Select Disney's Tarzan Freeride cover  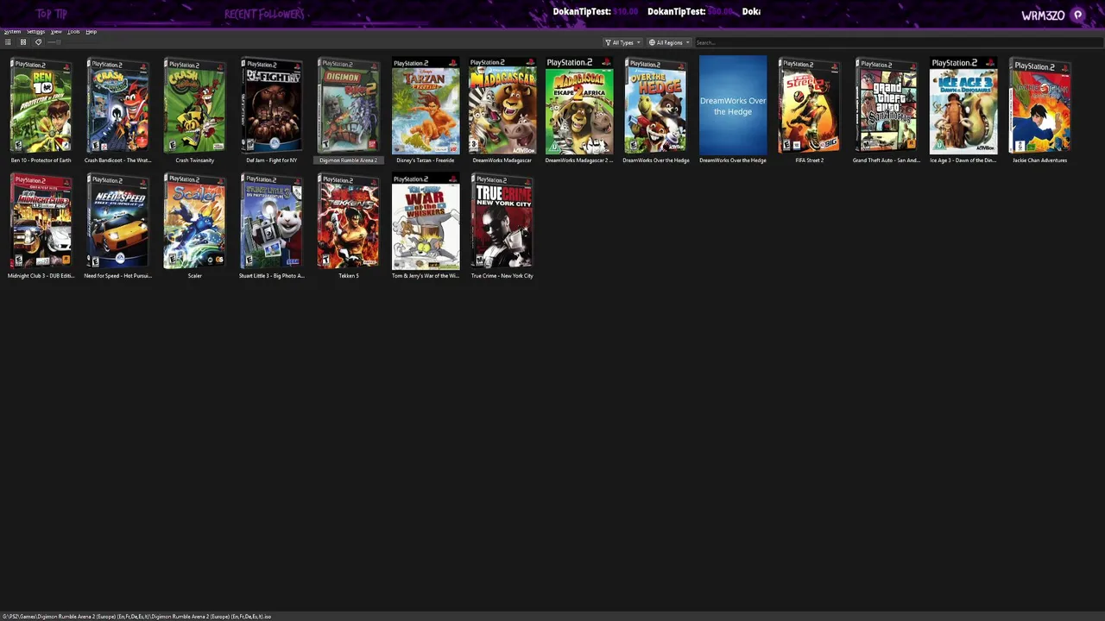tap(425, 106)
